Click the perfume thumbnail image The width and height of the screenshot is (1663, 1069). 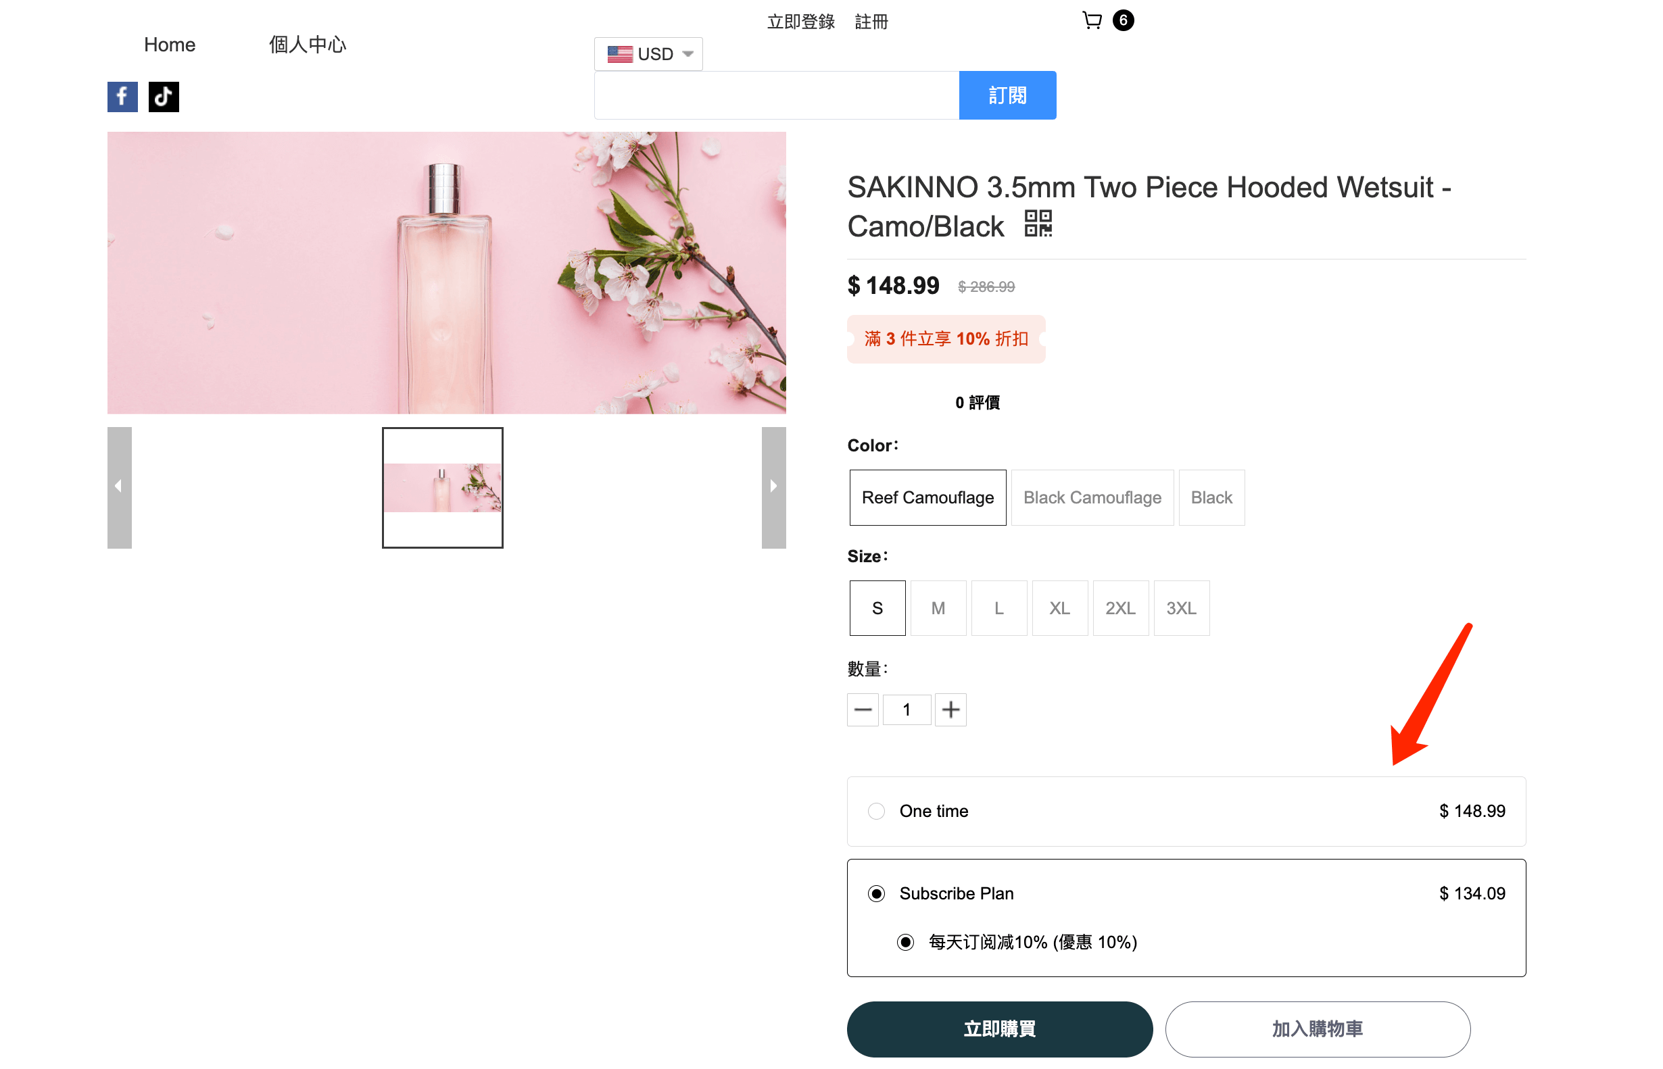pyautogui.click(x=442, y=487)
